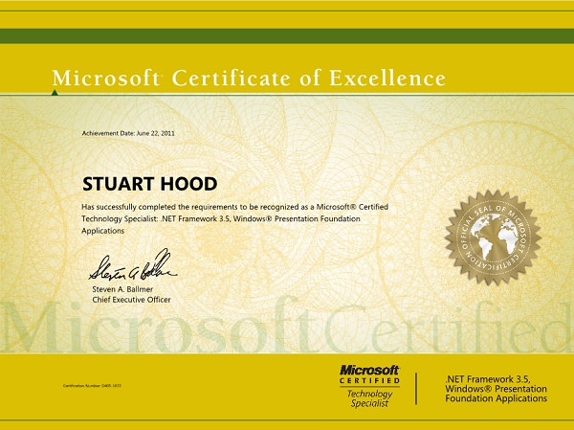Click 'Technology Specialist' italic text in footer
The height and width of the screenshot is (430, 574).
coord(369,398)
